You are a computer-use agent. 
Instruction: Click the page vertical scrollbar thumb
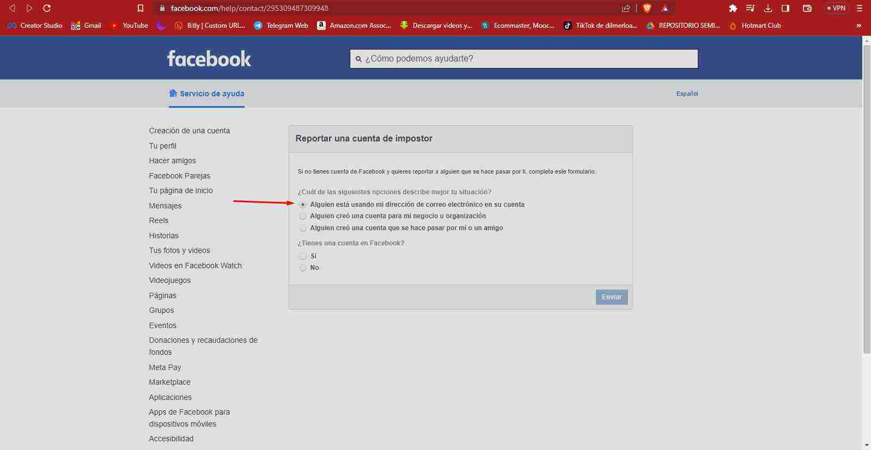click(867, 199)
